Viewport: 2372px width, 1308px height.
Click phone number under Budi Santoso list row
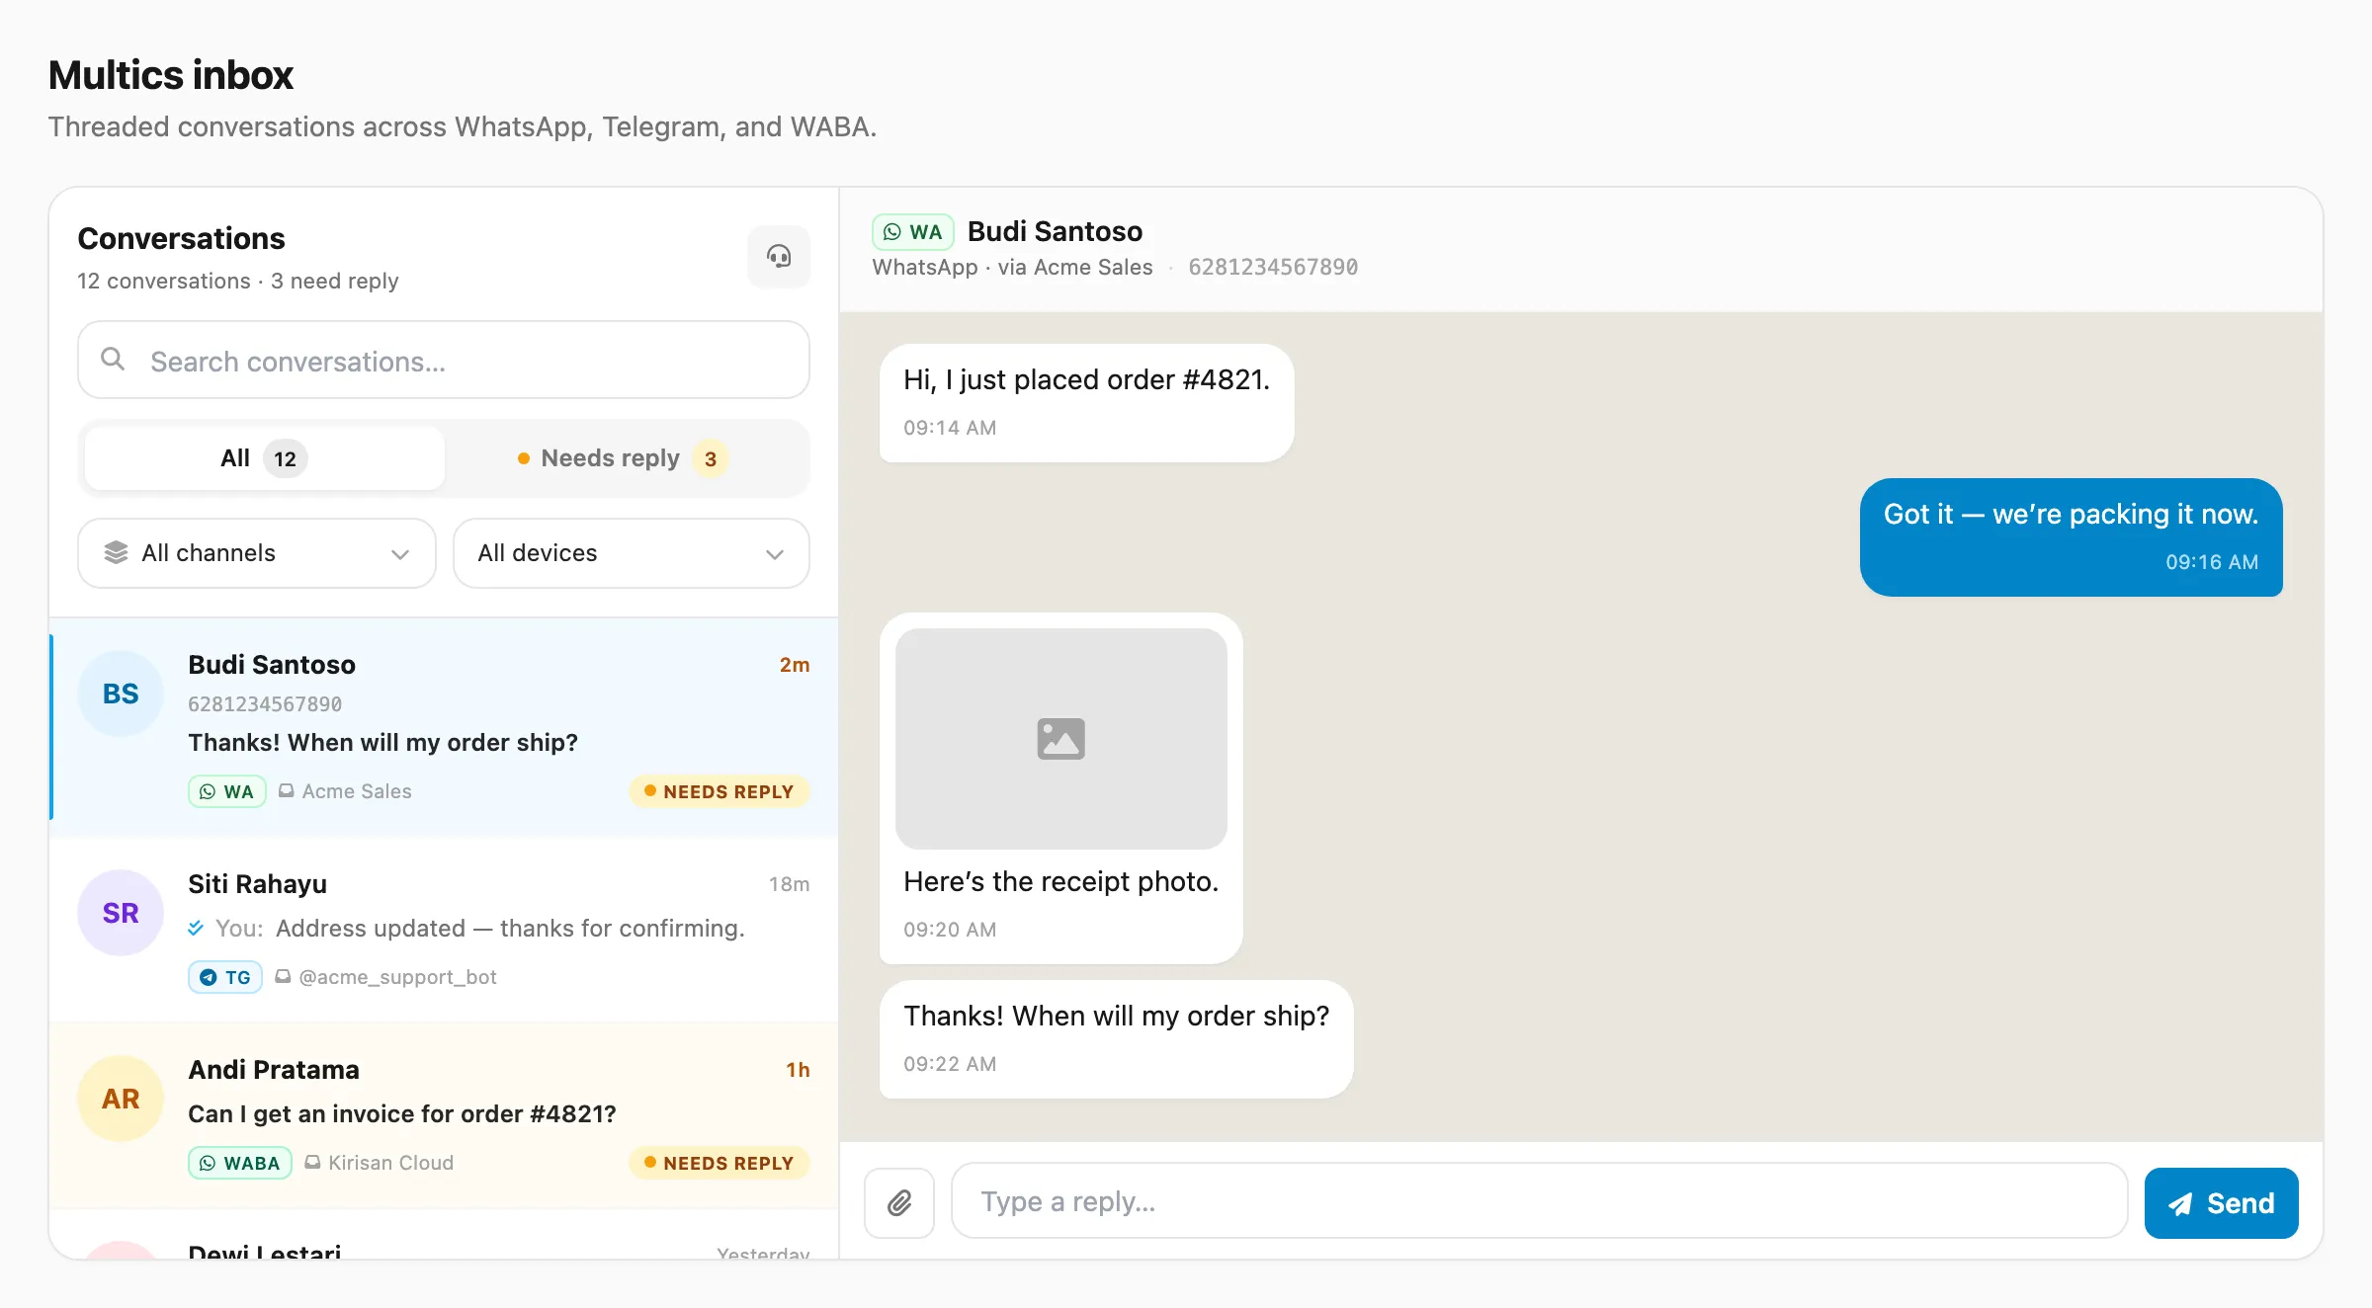click(x=265, y=703)
